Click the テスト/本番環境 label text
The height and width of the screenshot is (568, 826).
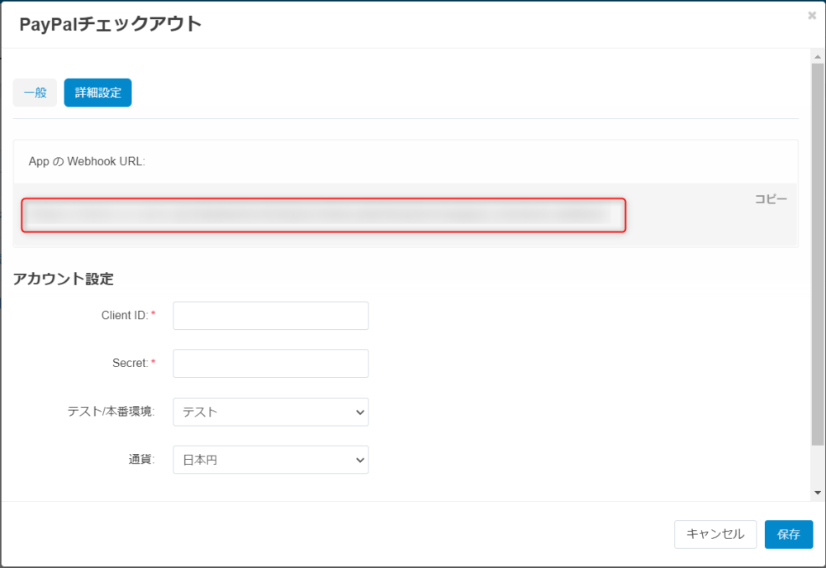point(111,411)
